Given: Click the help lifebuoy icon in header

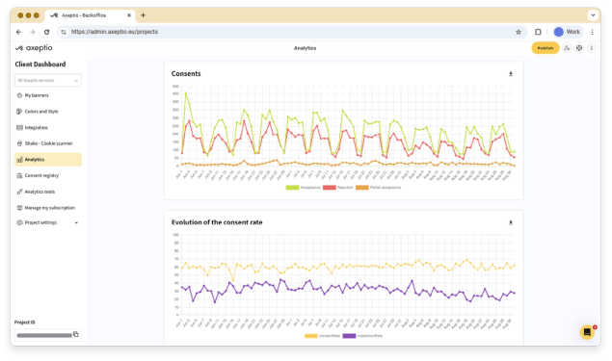Looking at the screenshot, I should click(x=579, y=48).
